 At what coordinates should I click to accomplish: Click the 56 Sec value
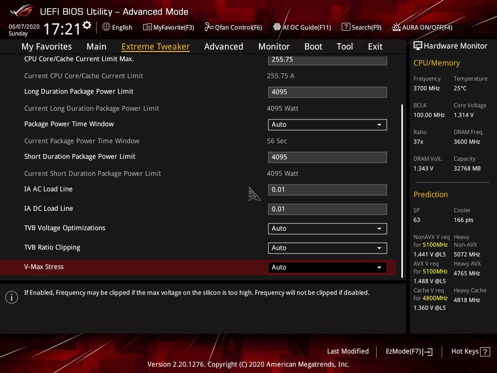click(277, 141)
